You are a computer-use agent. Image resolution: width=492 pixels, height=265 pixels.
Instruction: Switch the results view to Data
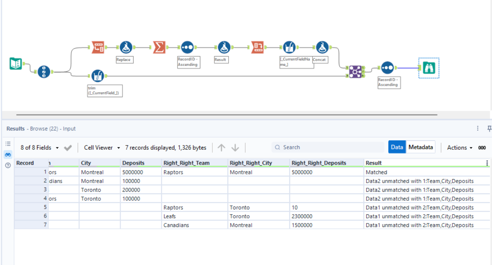pyautogui.click(x=397, y=147)
